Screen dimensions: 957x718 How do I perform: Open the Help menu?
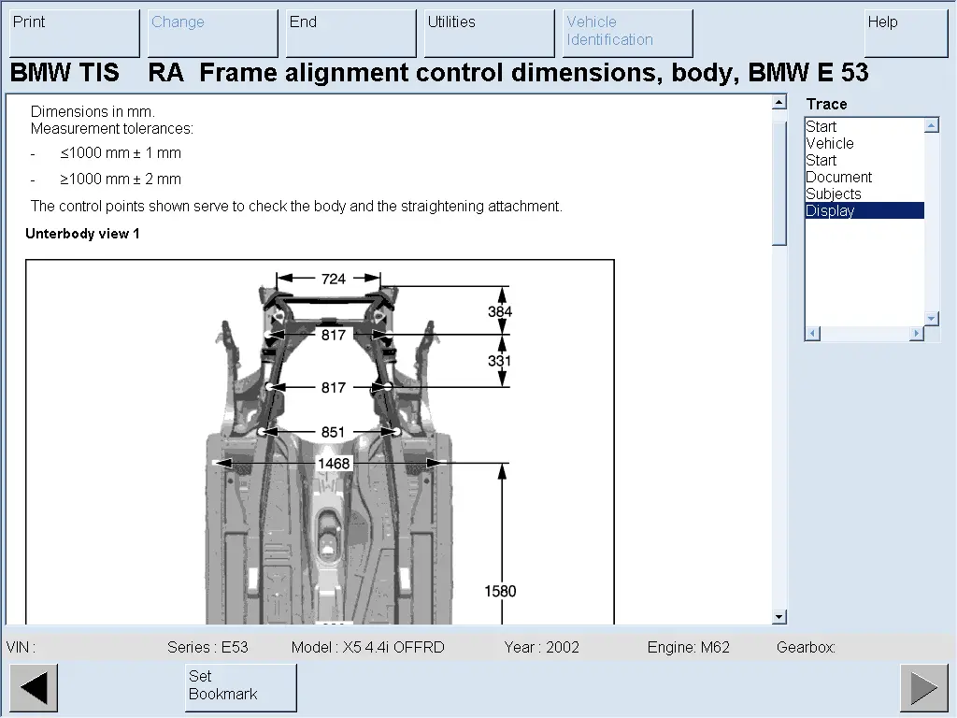pos(906,33)
